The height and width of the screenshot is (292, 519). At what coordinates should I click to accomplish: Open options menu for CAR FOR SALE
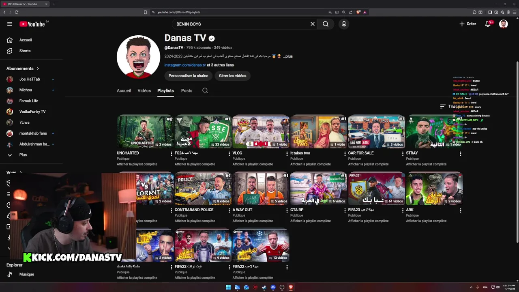(403, 154)
